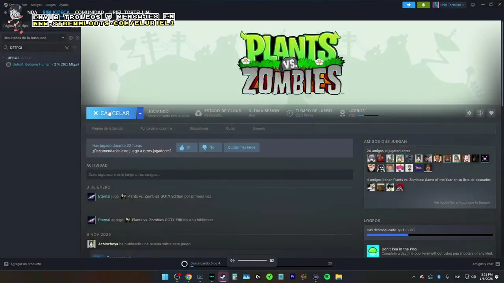
Task: Open the Don't Pea in the Pool achievement icon
Action: 373,251
